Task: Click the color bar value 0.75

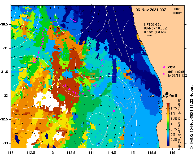Action: point(174,129)
